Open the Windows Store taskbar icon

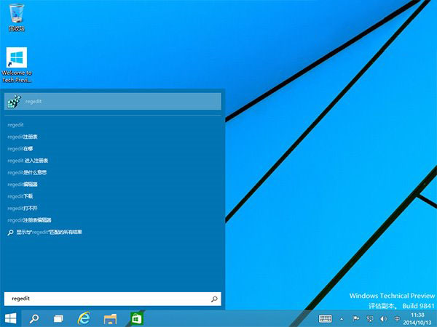[x=136, y=318]
